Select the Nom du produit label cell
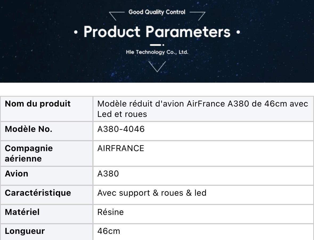 [47, 109]
